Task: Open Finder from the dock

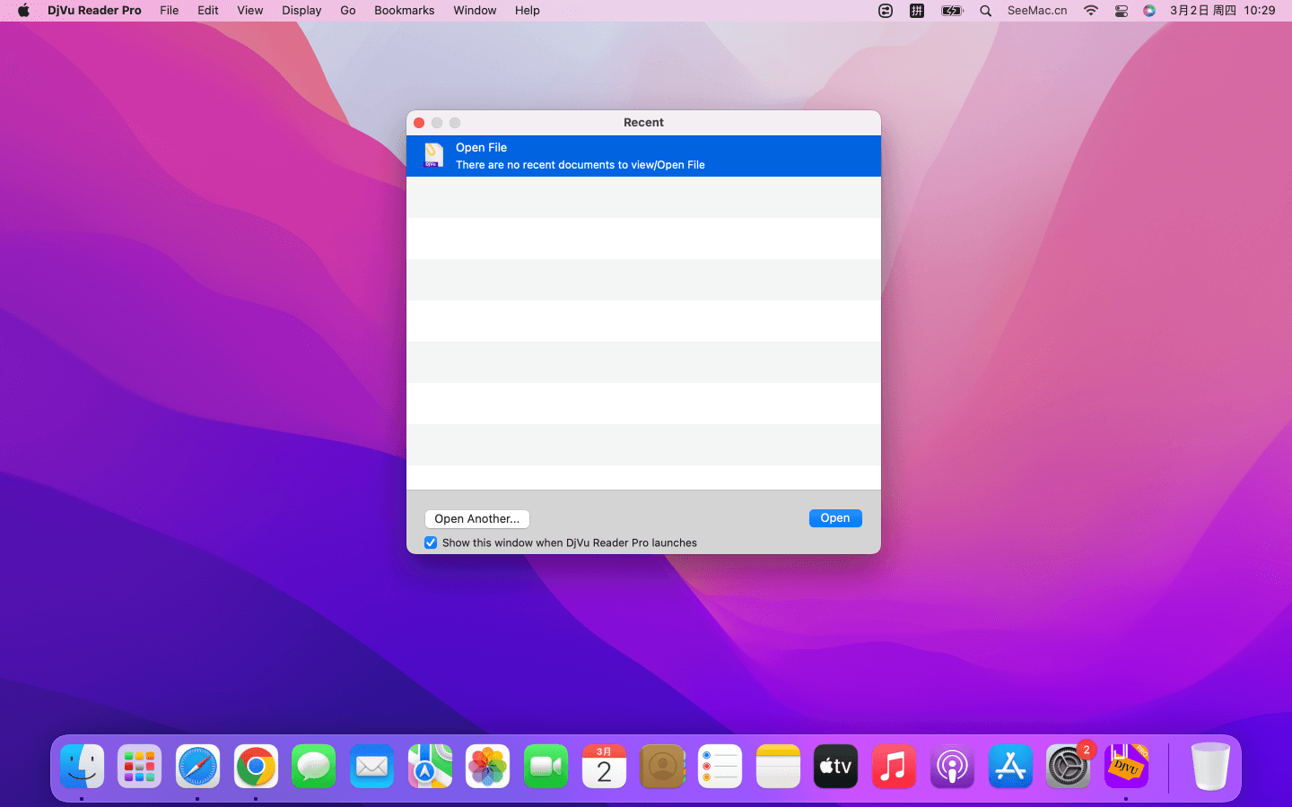Action: coord(82,767)
